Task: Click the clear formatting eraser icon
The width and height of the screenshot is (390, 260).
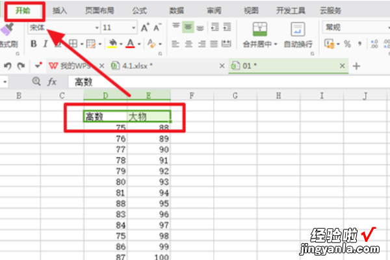Action: 151,44
